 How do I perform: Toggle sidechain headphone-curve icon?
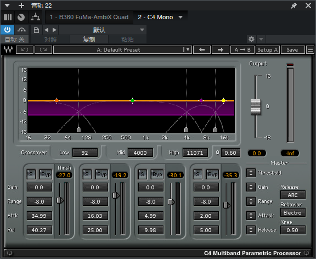point(21,30)
